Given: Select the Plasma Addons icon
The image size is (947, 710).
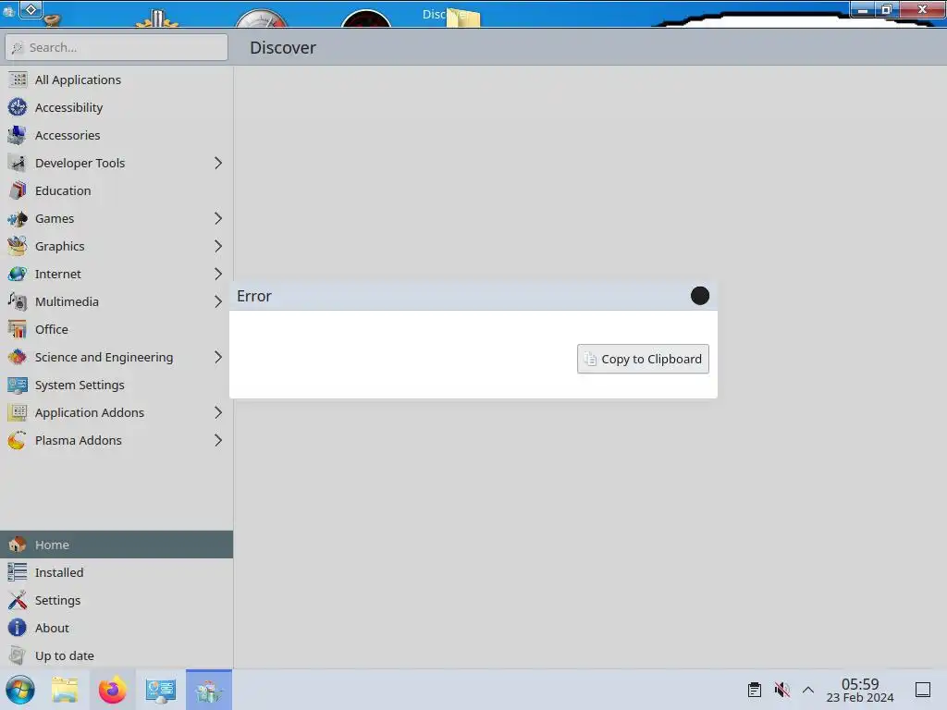Looking at the screenshot, I should point(18,441).
